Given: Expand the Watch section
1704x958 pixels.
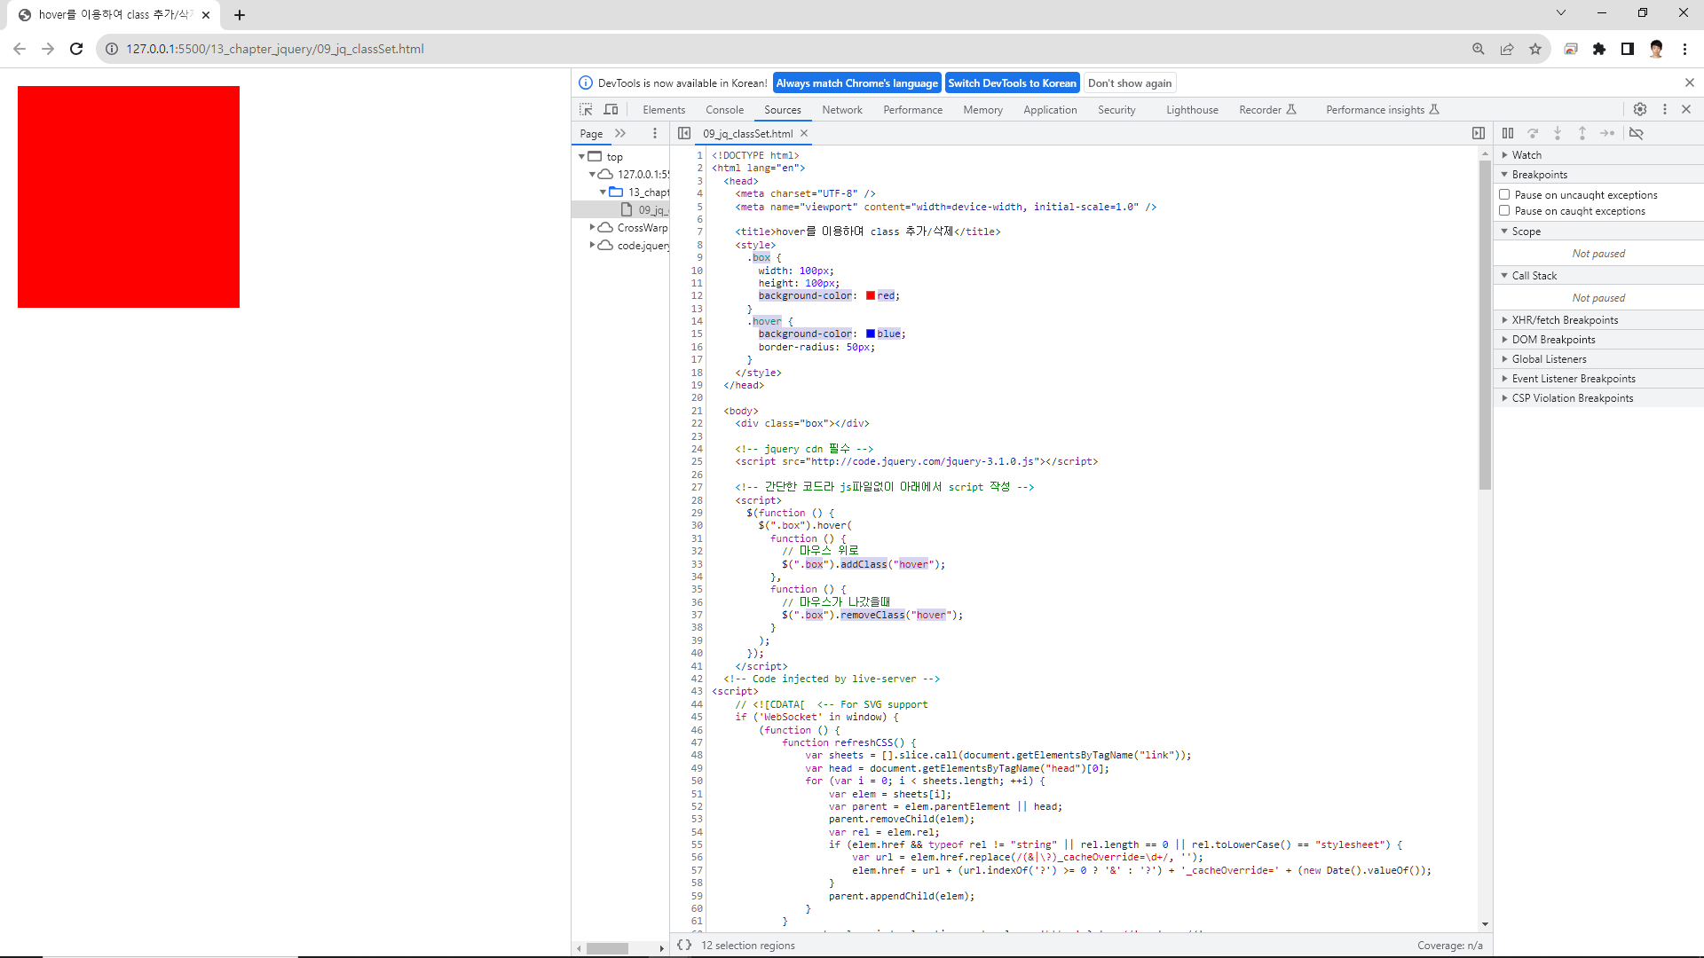Looking at the screenshot, I should tap(1526, 155).
